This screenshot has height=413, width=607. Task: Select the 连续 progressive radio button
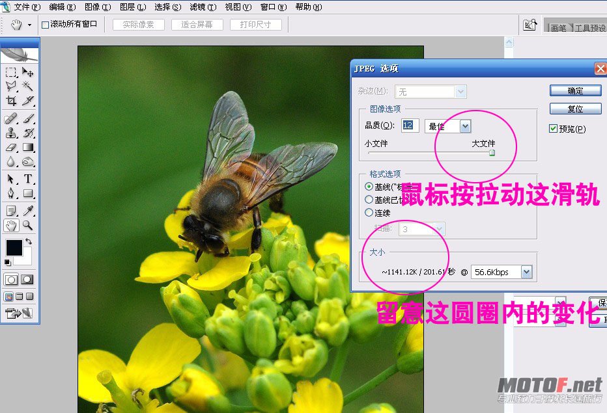[369, 212]
